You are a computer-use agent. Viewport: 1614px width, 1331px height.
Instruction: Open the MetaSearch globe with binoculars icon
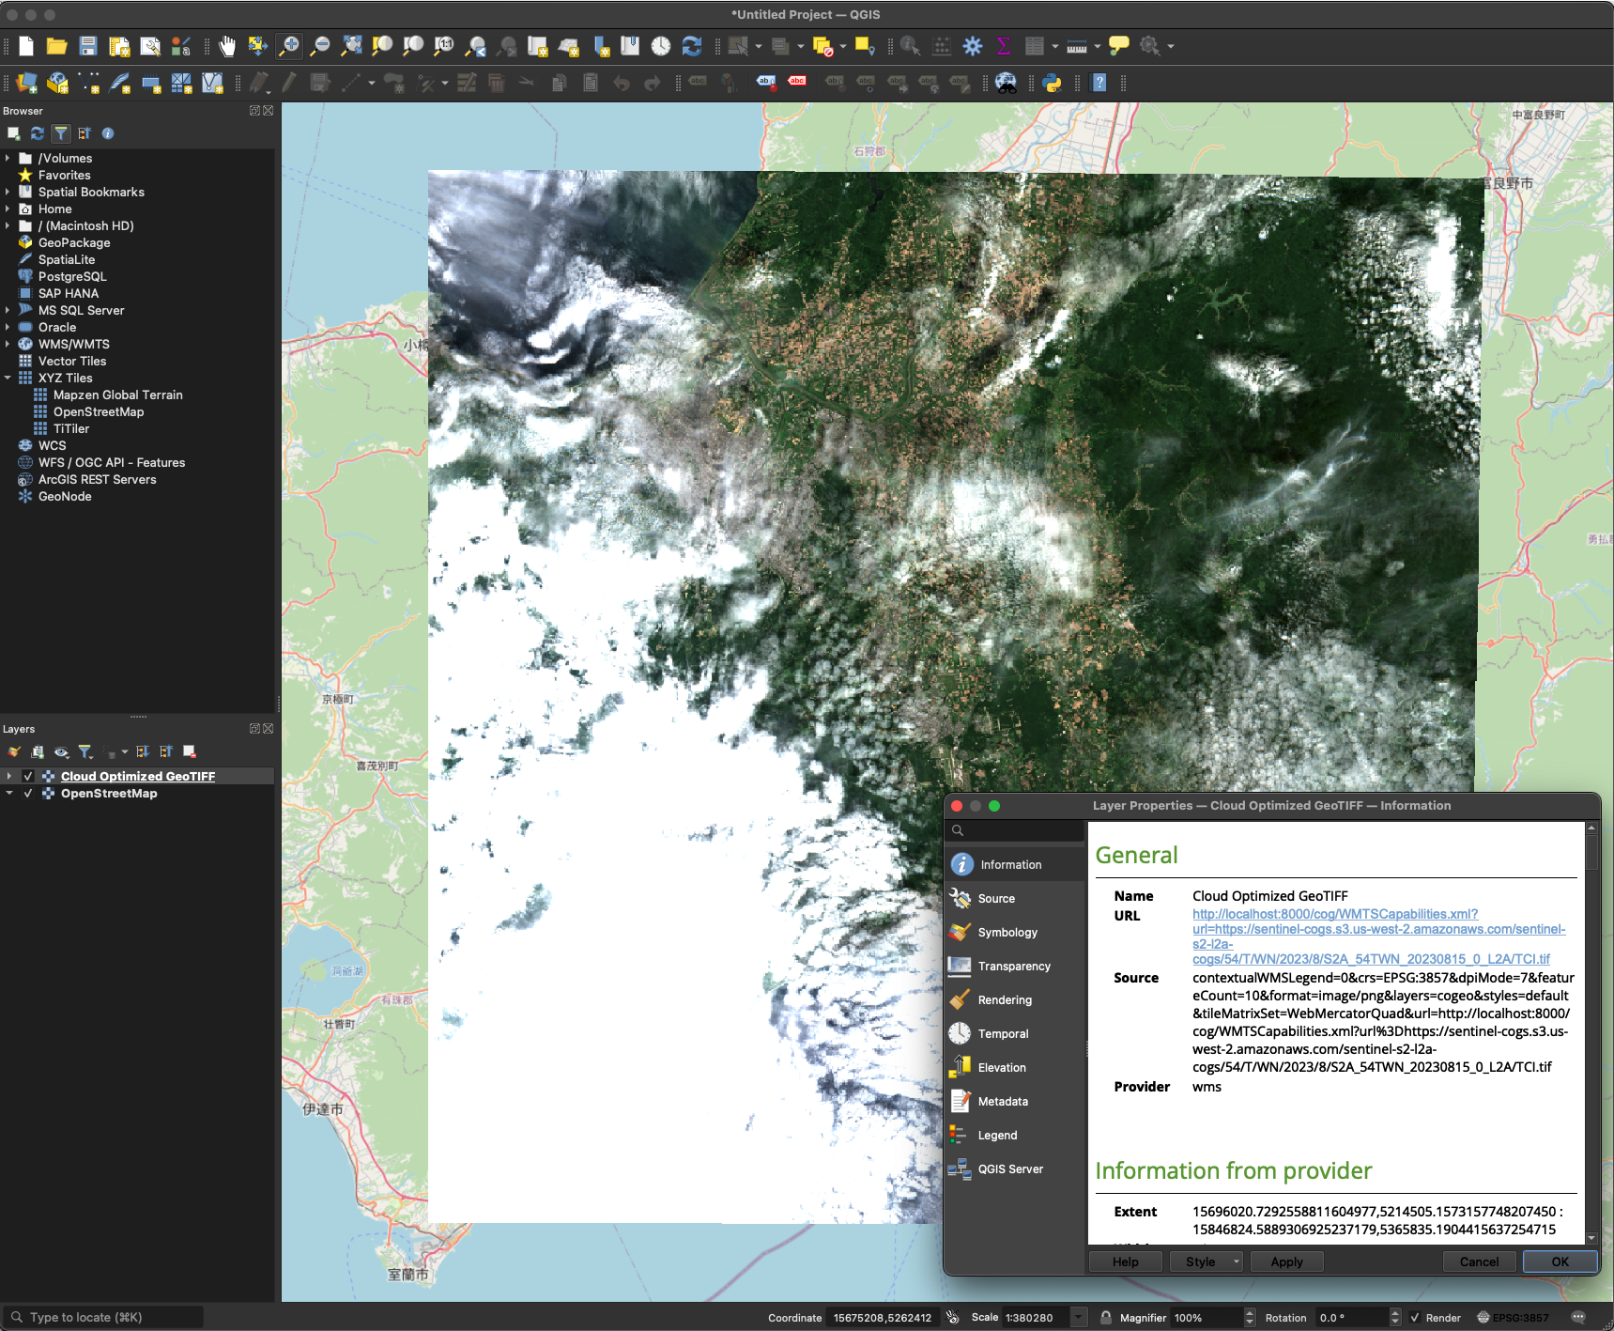tap(1006, 84)
